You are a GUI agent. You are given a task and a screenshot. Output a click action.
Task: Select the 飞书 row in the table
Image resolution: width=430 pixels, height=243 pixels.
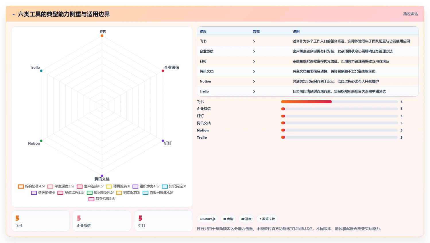coord(308,41)
